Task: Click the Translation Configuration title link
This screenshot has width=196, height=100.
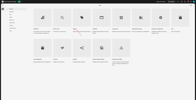Action: [x=157, y=29]
